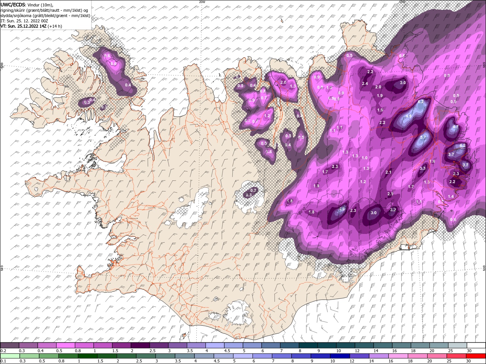Click the 3.2 precipitation value on the map
Image resolution: width=486 pixels, height=364 pixels.
tap(393, 210)
